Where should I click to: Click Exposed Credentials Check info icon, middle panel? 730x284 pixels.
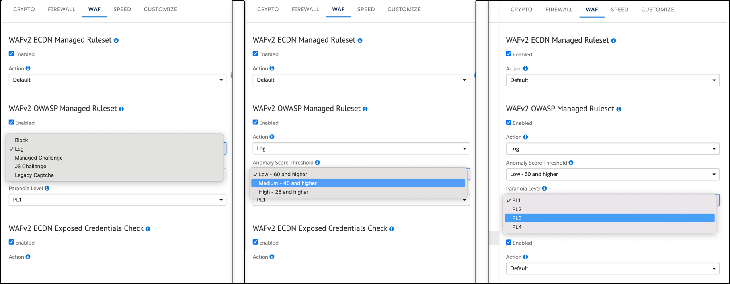point(392,229)
